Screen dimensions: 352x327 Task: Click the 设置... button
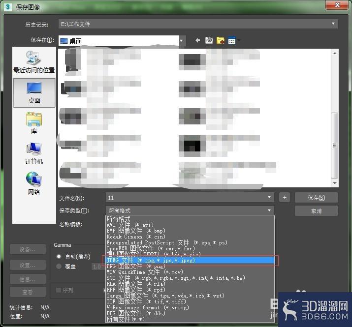click(x=28, y=265)
